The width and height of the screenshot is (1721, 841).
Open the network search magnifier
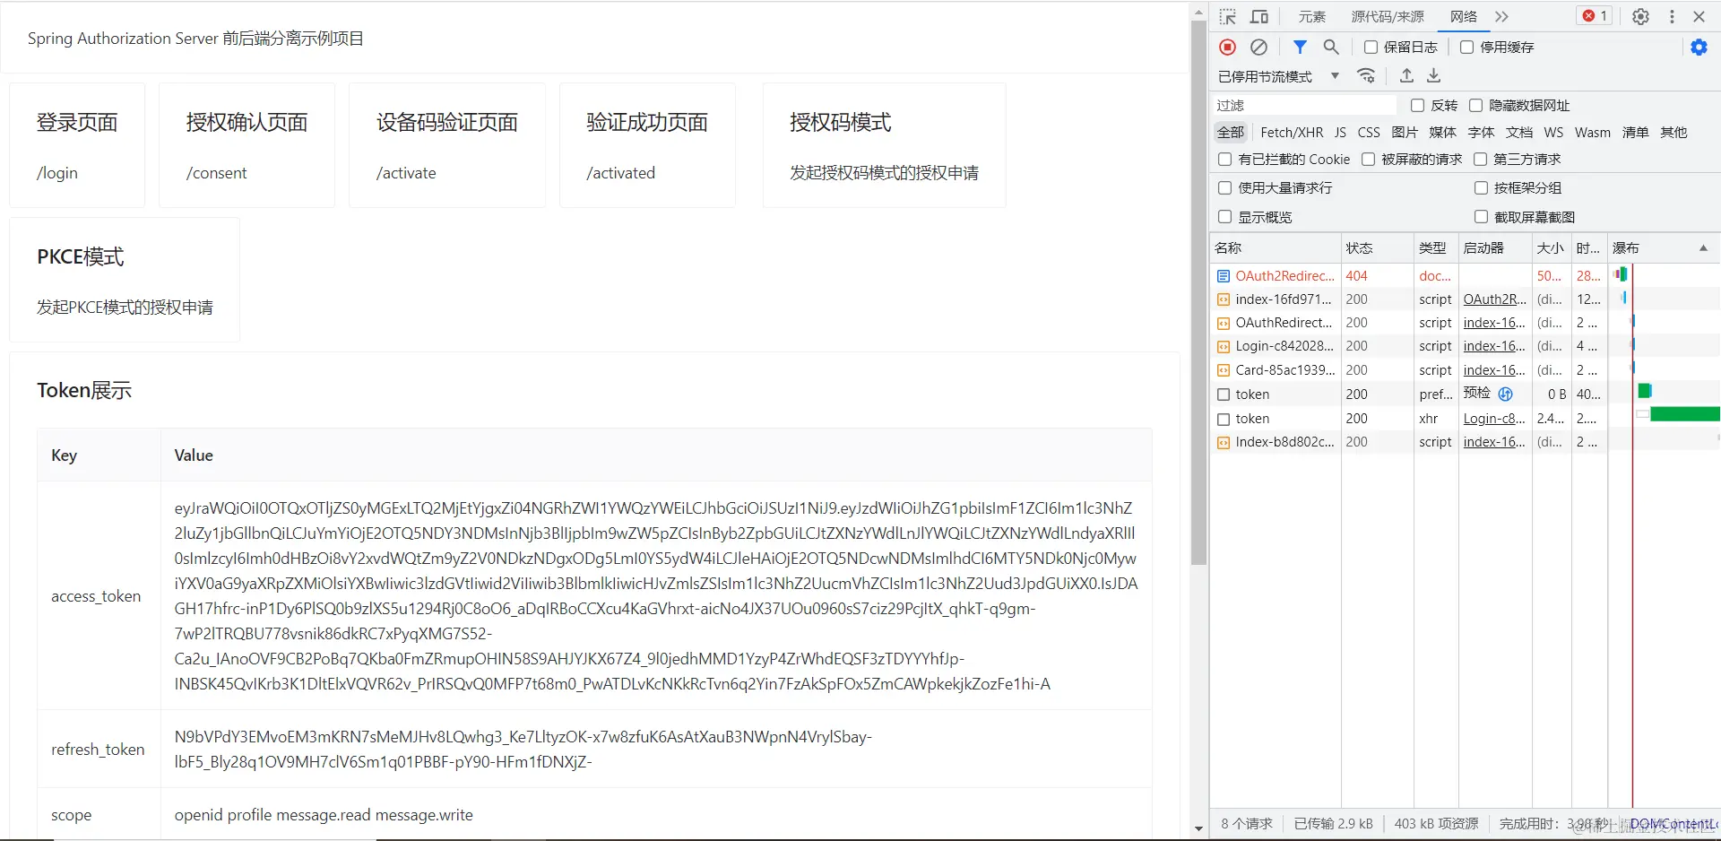(x=1331, y=47)
